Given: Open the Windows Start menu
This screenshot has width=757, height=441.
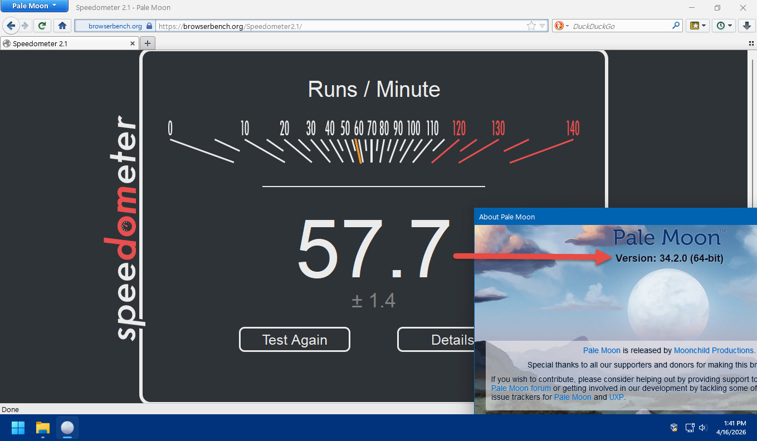Looking at the screenshot, I should tap(18, 428).
